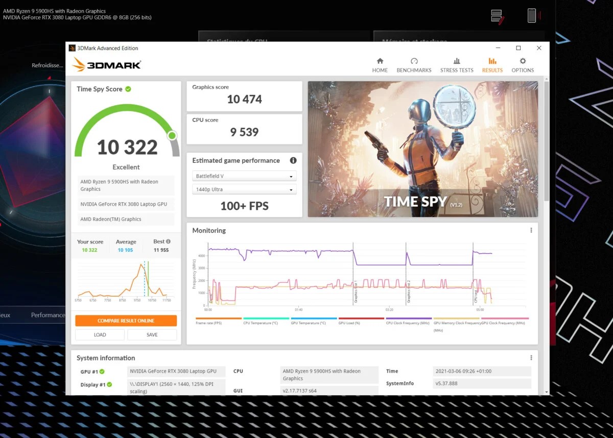Select the RESULTS tab
Viewport: 613px width, 438px height.
click(x=492, y=65)
